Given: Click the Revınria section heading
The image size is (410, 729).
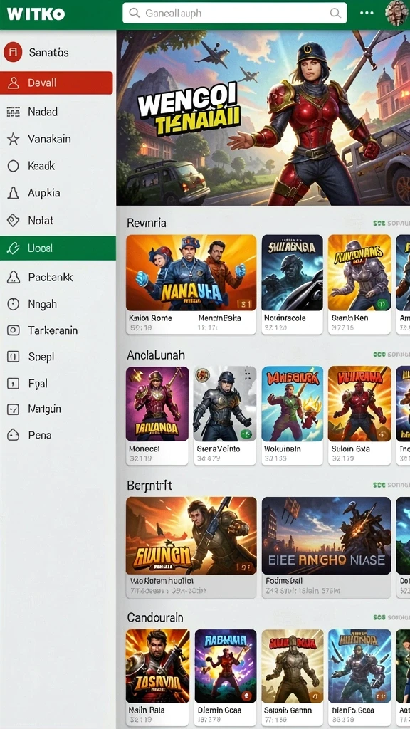Looking at the screenshot, I should coord(147,223).
